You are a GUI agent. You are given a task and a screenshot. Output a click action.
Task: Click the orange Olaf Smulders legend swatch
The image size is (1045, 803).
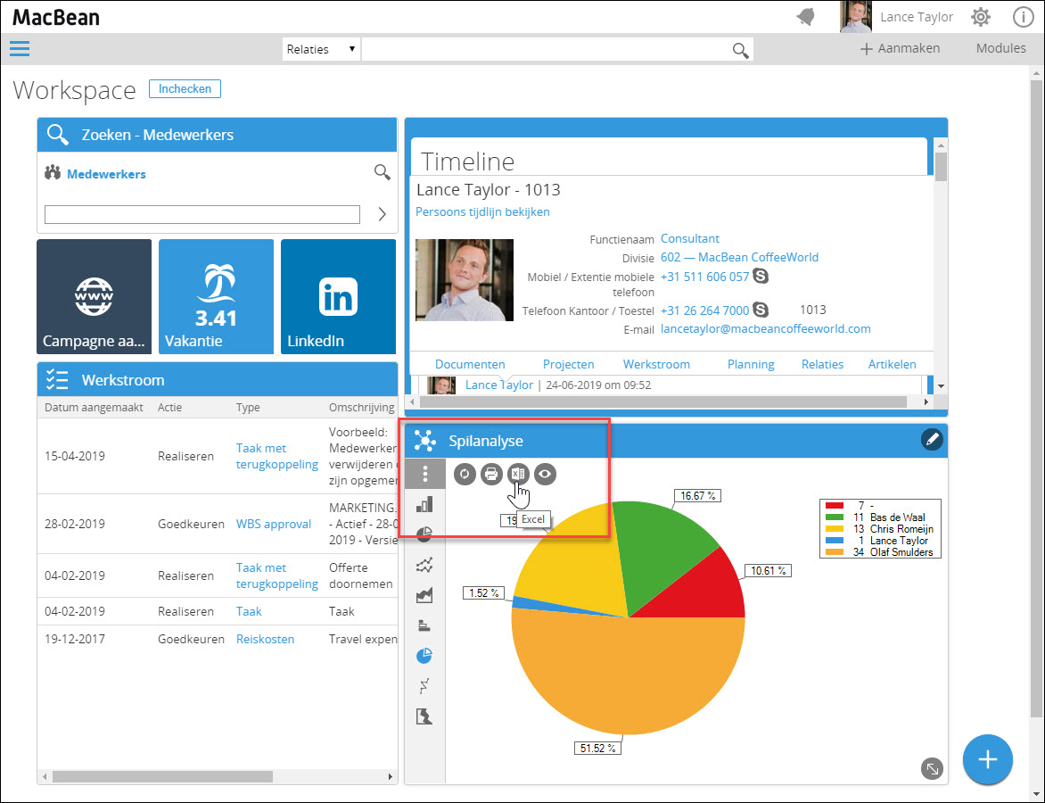[x=835, y=552]
